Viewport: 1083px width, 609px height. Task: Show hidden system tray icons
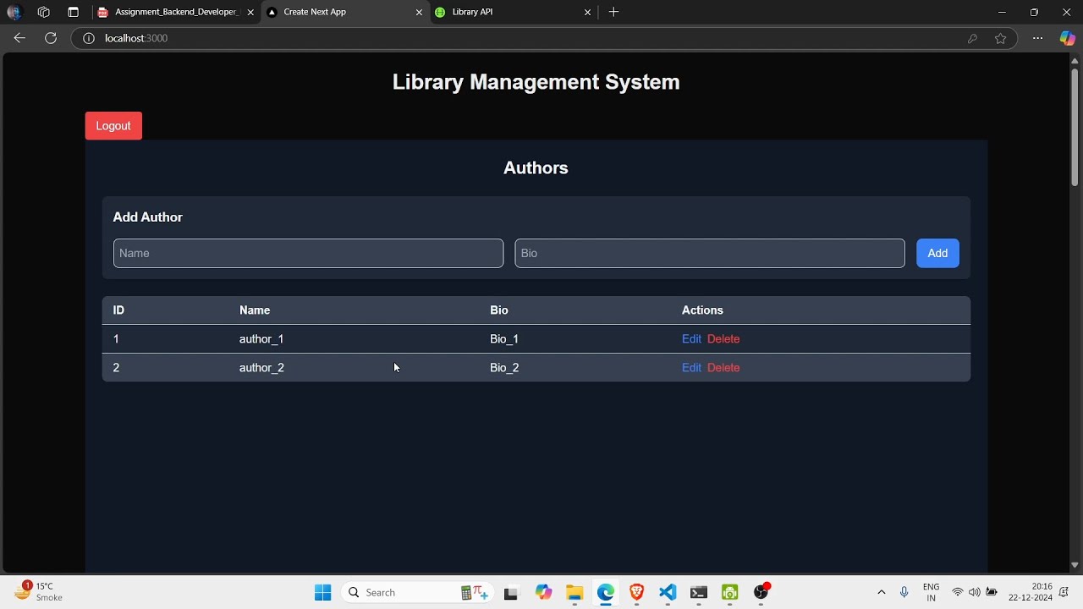[x=882, y=592]
